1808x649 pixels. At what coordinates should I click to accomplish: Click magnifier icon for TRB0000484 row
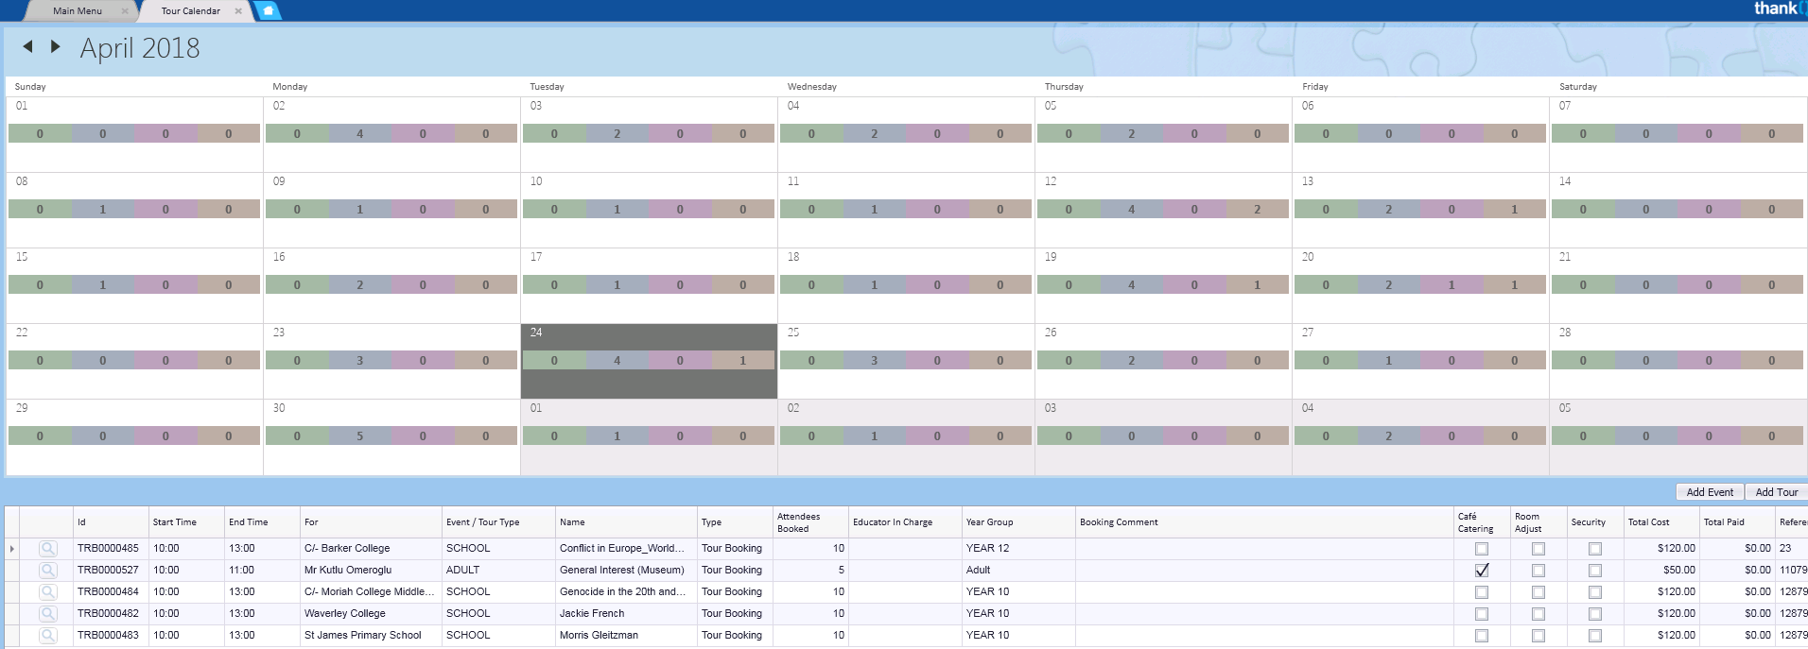47,592
